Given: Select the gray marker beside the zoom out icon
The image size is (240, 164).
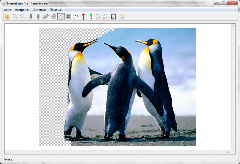Looking at the screenshot, I should coord(31,17).
